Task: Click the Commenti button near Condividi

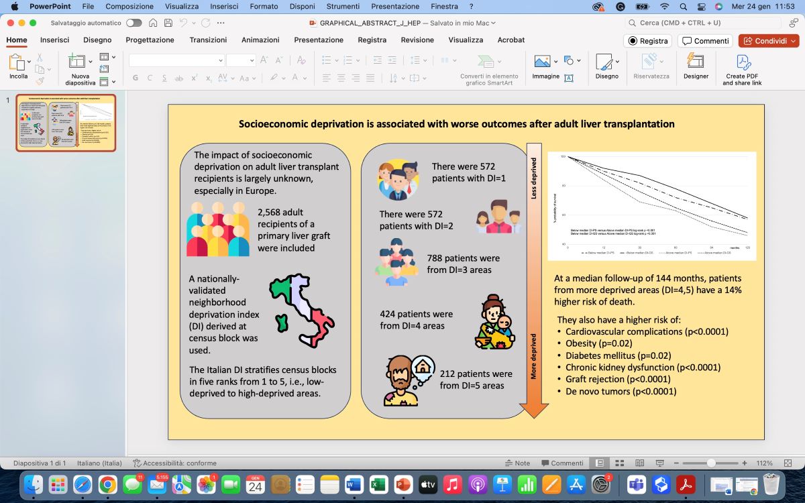Action: (705, 41)
